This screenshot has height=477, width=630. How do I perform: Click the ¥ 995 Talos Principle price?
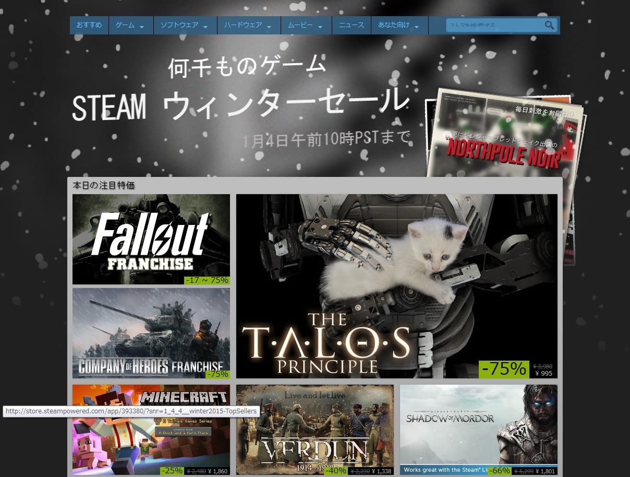[x=543, y=374]
